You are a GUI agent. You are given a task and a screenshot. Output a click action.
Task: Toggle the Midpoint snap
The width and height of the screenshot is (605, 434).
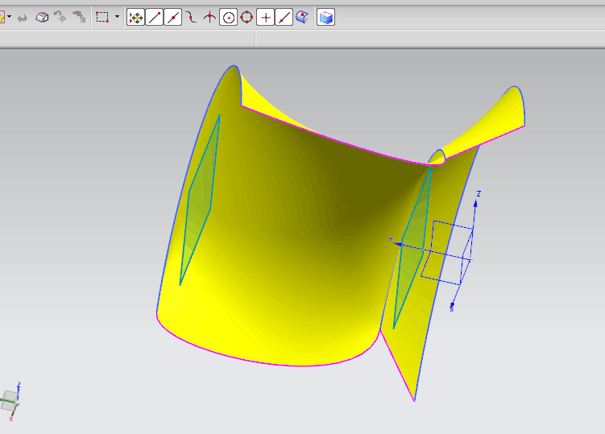[x=173, y=18]
